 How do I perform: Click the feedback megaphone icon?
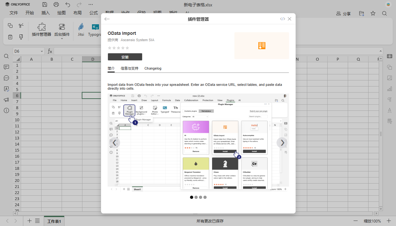tap(6, 99)
